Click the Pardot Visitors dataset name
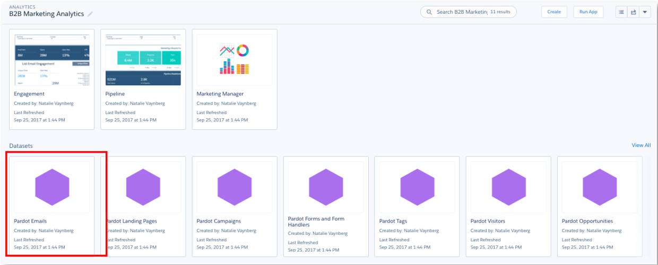The width and height of the screenshot is (658, 265). coord(488,221)
